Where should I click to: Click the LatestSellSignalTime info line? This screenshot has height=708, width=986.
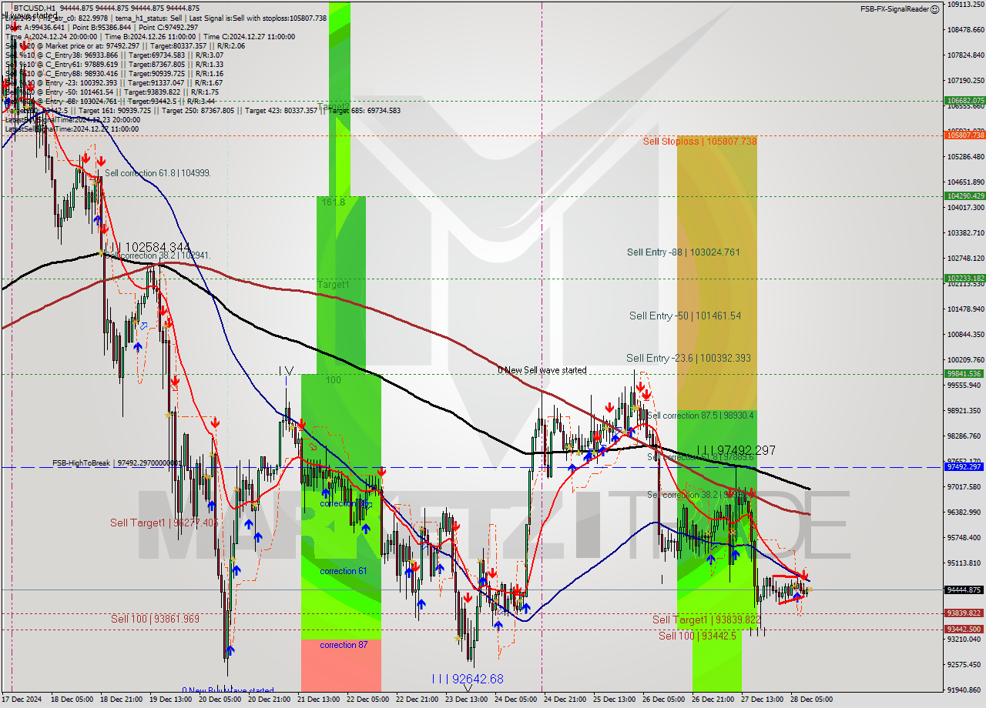tap(72, 129)
